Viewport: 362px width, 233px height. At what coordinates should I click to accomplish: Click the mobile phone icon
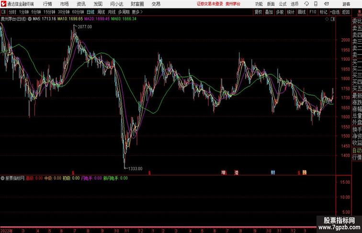click(316, 4)
